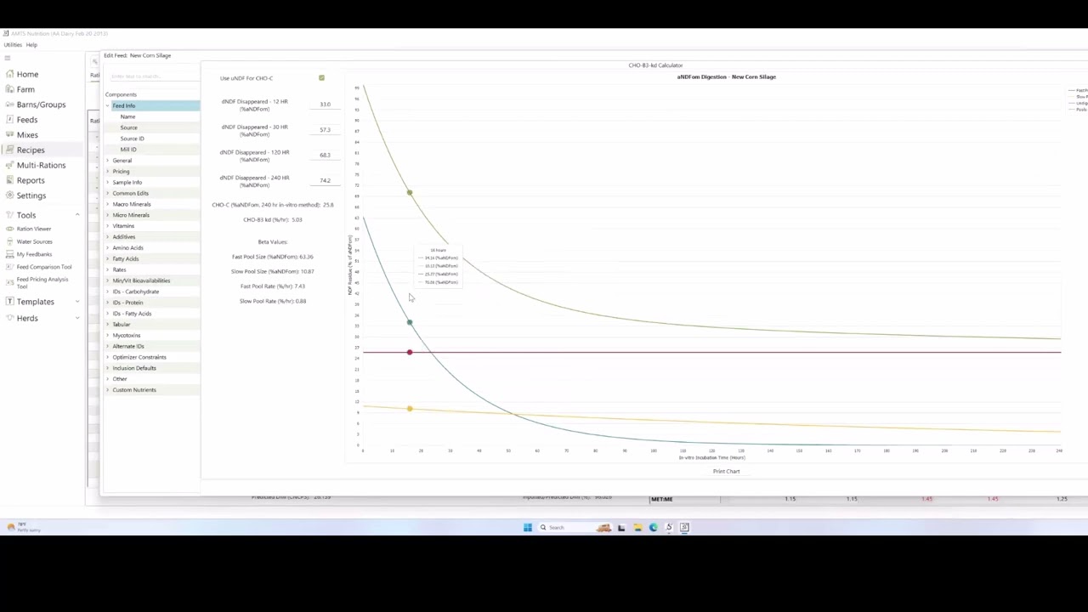
Task: Click the AMTS Nutrition taskbar icon
Action: pos(684,528)
